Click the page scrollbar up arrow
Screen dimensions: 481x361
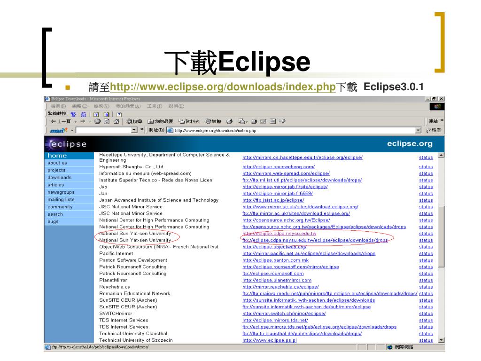coord(441,155)
